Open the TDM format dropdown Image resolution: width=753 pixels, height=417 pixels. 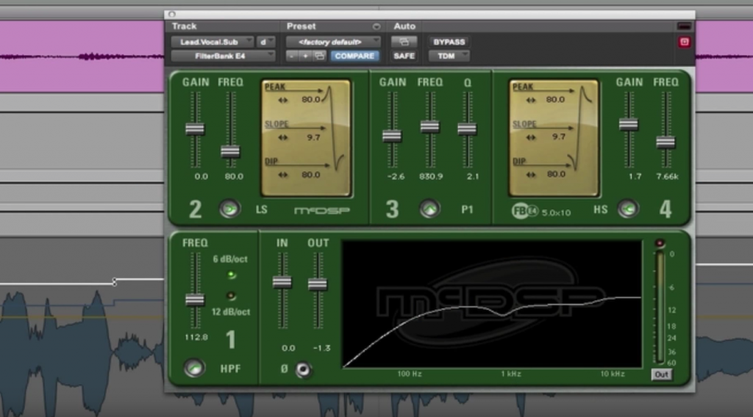tap(449, 56)
